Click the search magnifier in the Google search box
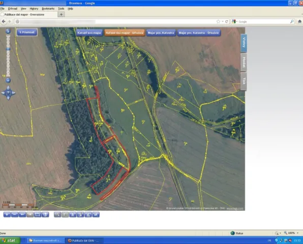Viewport: 303px width, 244px height. 292,21
